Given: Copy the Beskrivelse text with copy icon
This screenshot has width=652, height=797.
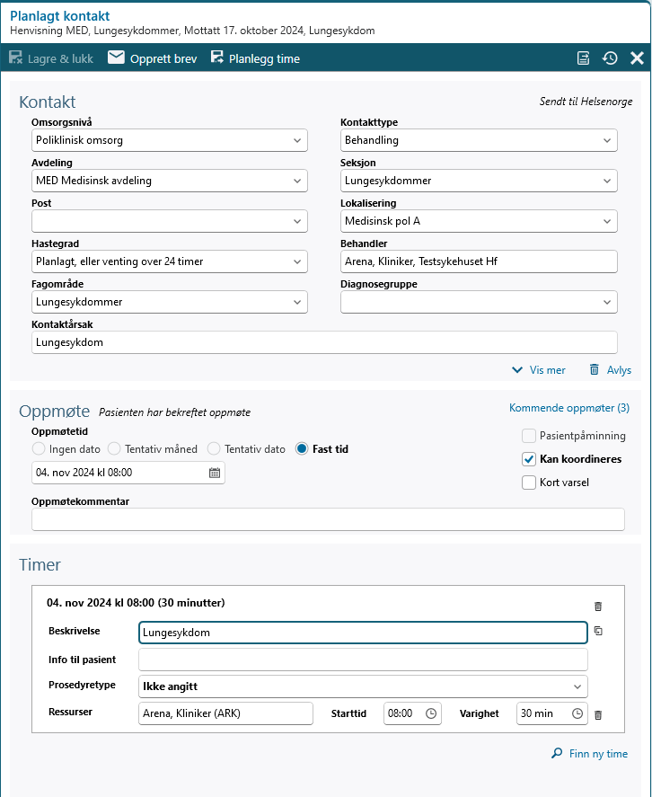Looking at the screenshot, I should click(x=598, y=632).
